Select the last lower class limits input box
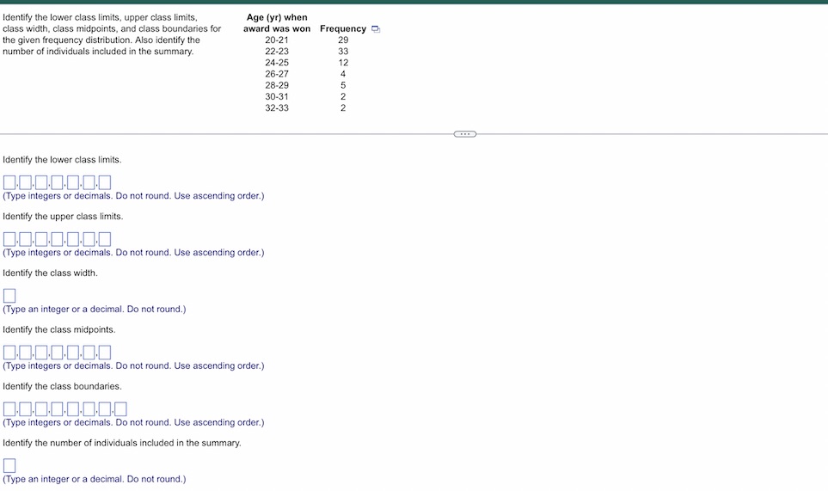Image resolution: width=828 pixels, height=491 pixels. (105, 182)
